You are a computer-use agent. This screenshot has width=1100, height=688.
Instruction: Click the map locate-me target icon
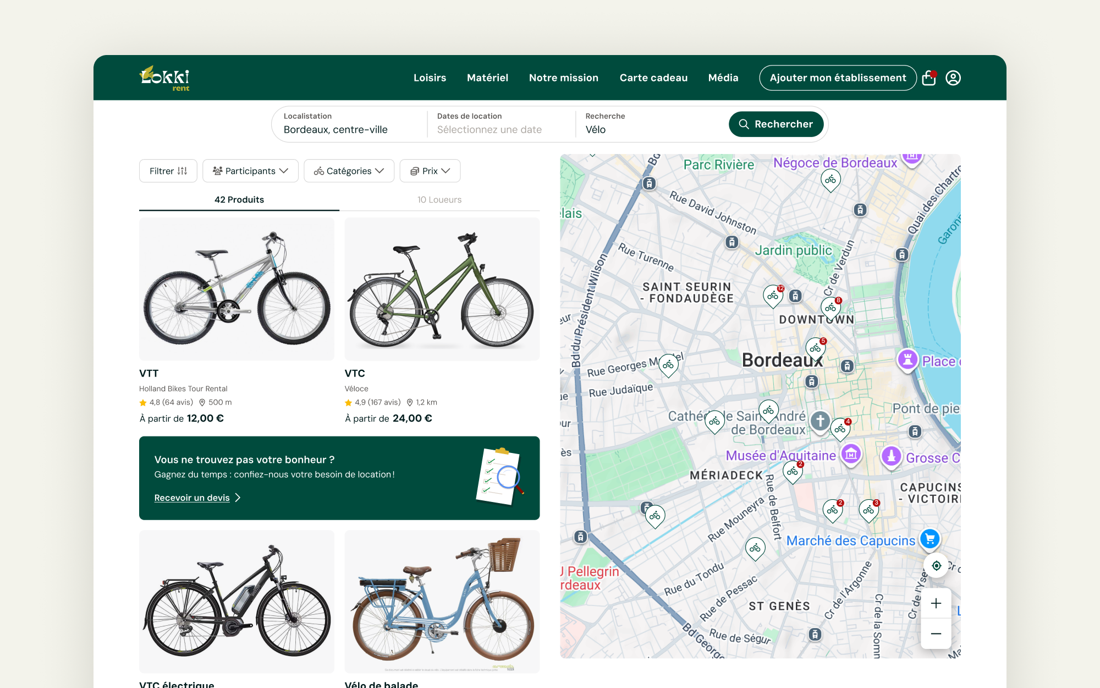936,566
